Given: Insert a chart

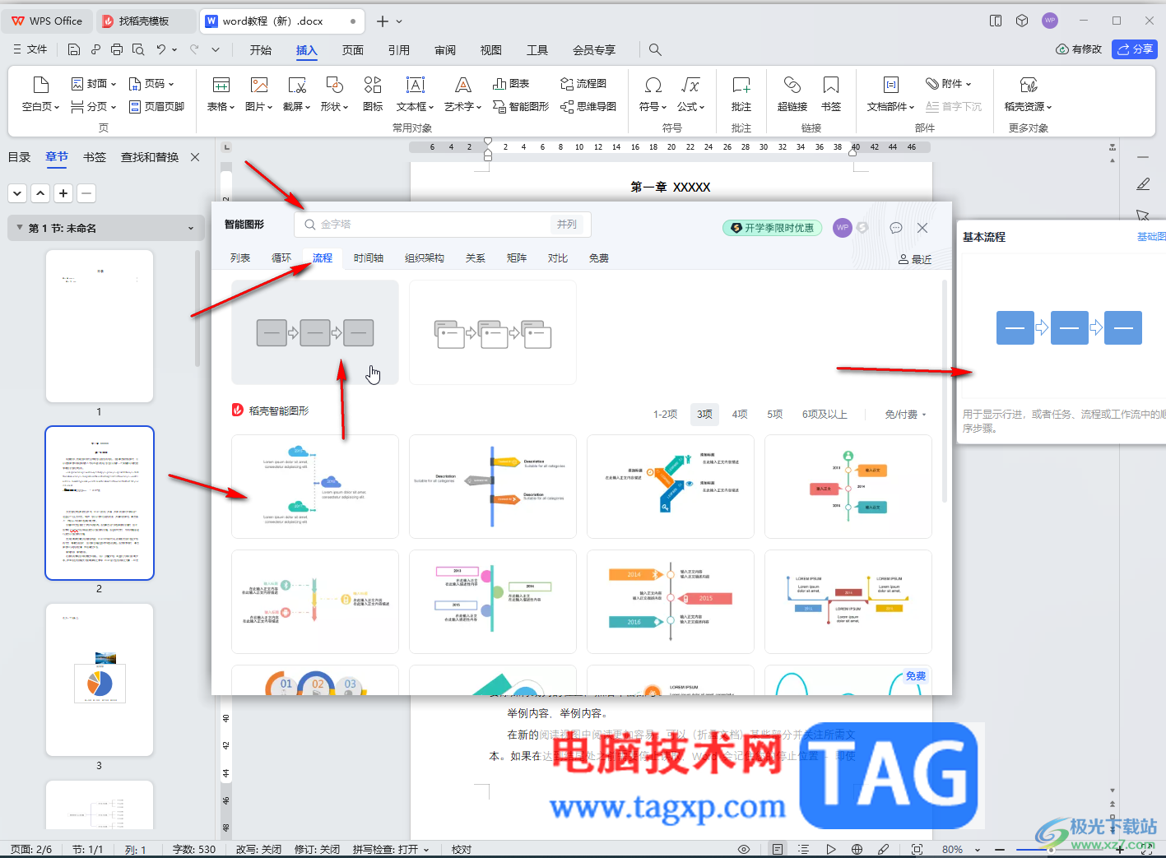Looking at the screenshot, I should (511, 84).
